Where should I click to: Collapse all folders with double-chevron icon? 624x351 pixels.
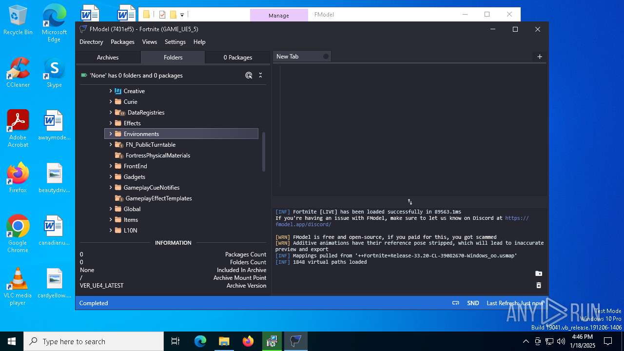[x=260, y=75]
